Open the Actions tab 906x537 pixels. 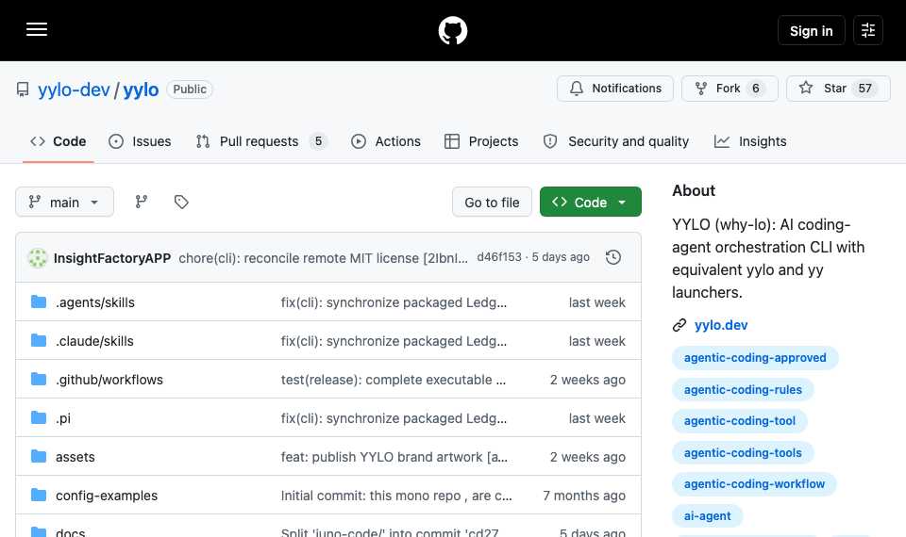tap(386, 141)
